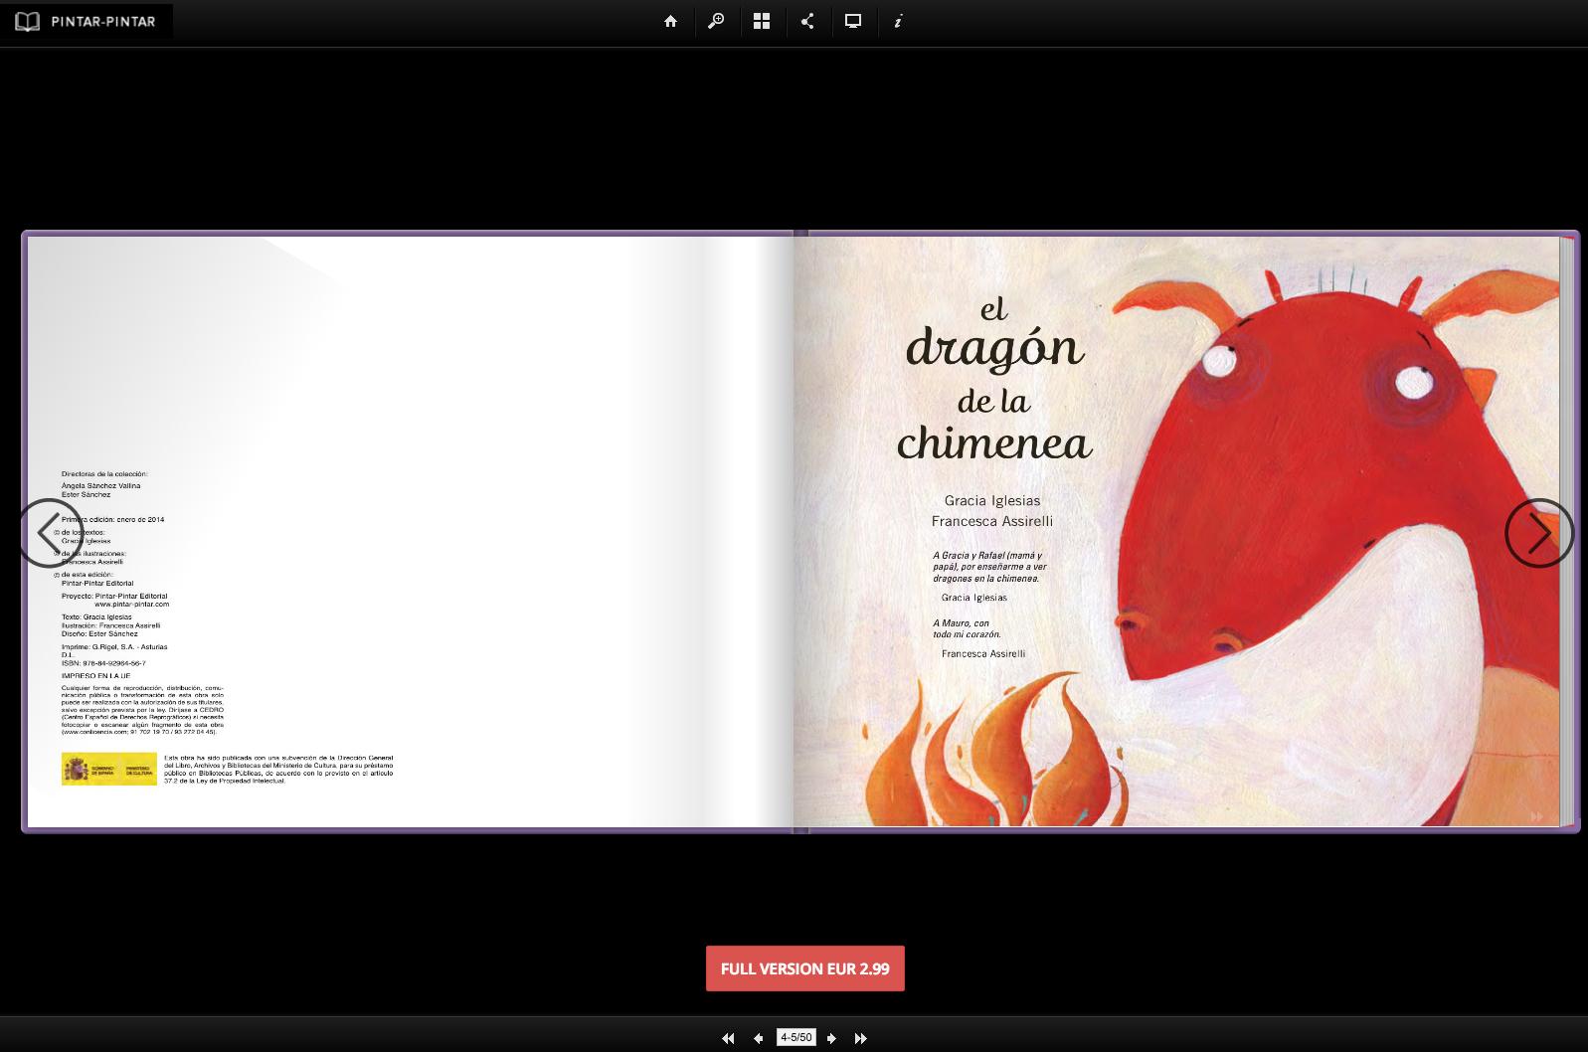Screen dimensions: 1588x1052
Task: Click 'PINTAR-PINTAR' header label
Action: (103, 21)
